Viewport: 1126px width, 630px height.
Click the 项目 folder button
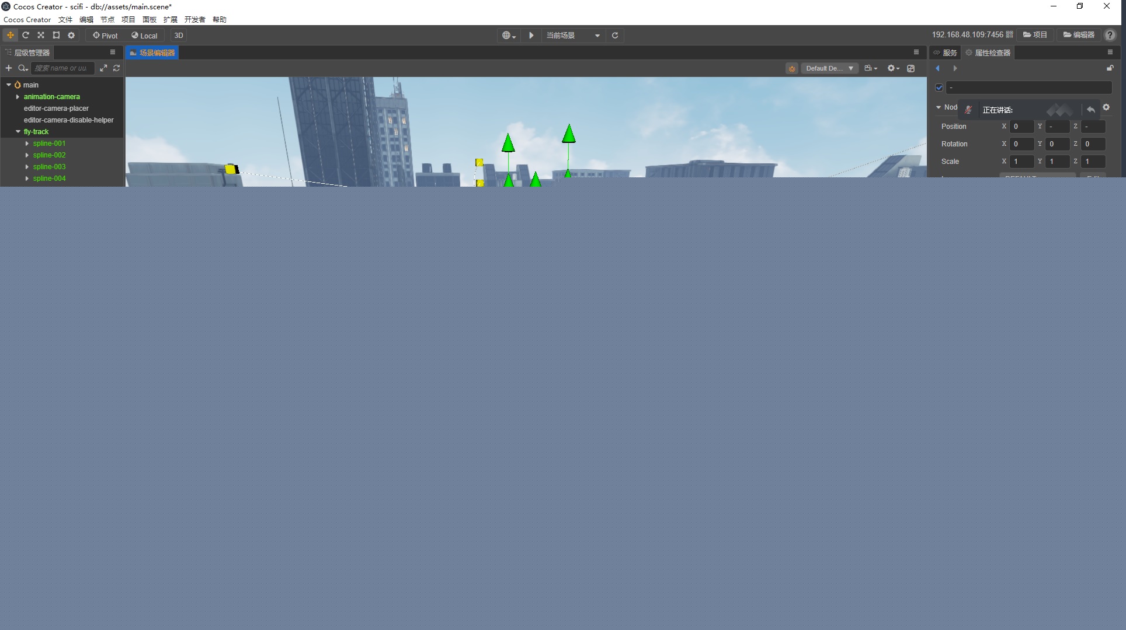pos(1035,35)
